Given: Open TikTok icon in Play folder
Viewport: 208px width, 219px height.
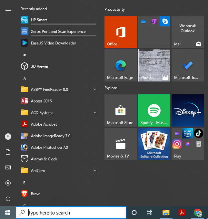Looking at the screenshot, I should point(199,133).
